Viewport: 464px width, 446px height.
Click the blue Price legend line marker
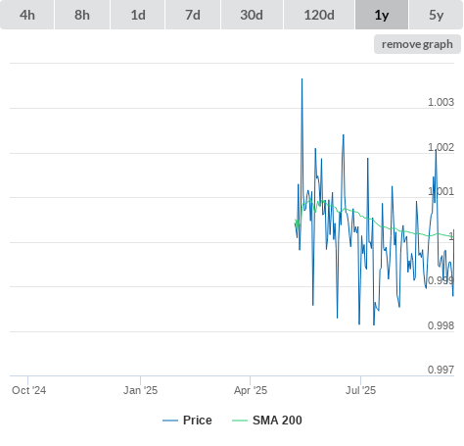170,421
